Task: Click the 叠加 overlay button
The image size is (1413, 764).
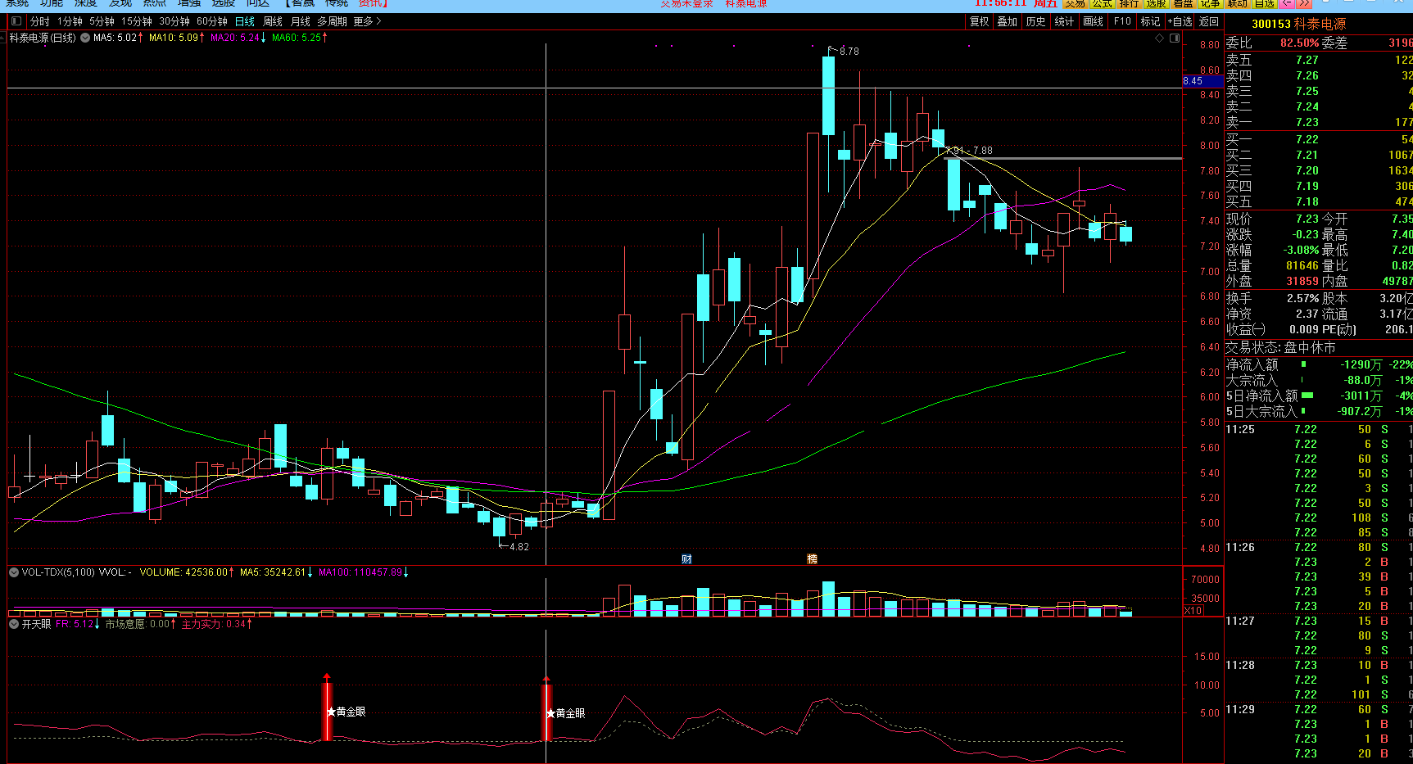Action: (1007, 21)
